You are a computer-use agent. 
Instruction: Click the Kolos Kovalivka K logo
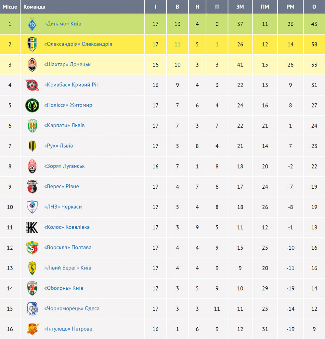pyautogui.click(x=32, y=227)
